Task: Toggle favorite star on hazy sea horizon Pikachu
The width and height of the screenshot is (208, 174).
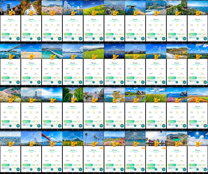Action: point(144,134)
